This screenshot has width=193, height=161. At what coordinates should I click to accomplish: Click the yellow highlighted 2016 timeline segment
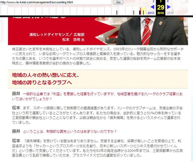(x=143, y=11)
